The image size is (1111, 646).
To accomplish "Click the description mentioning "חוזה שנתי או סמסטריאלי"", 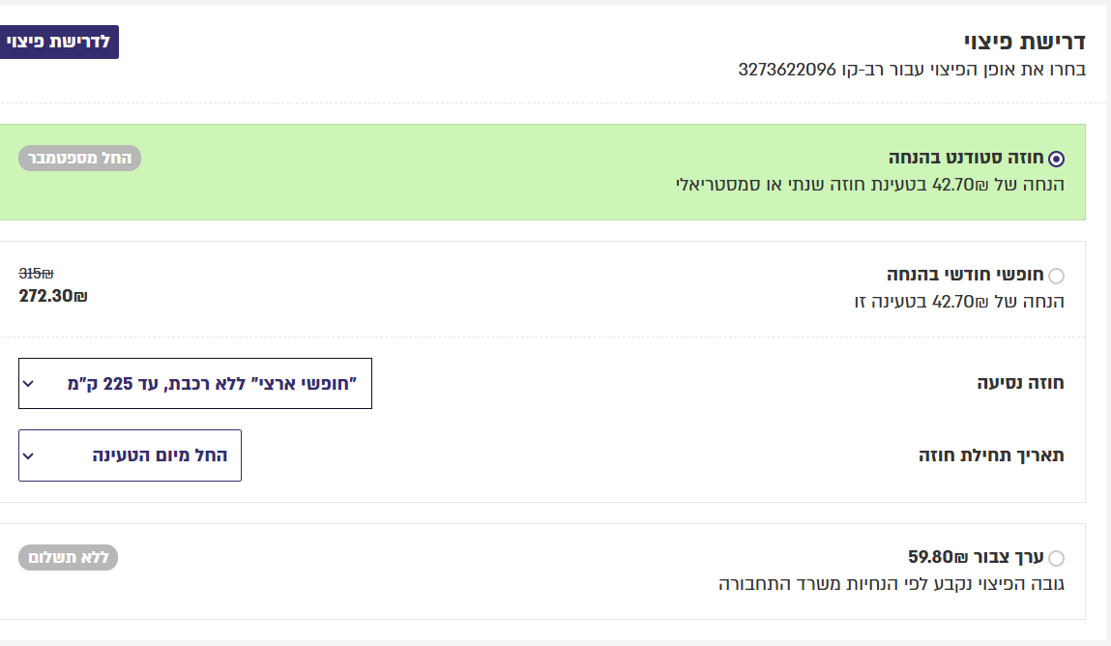I will pyautogui.click(x=869, y=184).
